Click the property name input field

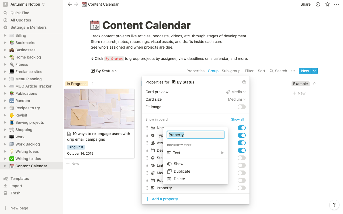[x=195, y=135]
